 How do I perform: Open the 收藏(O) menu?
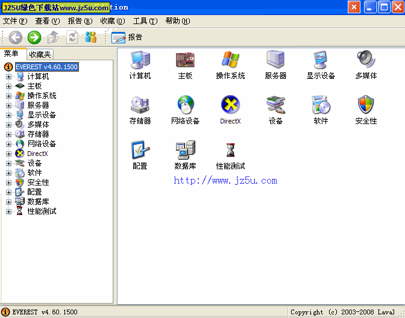click(x=113, y=21)
